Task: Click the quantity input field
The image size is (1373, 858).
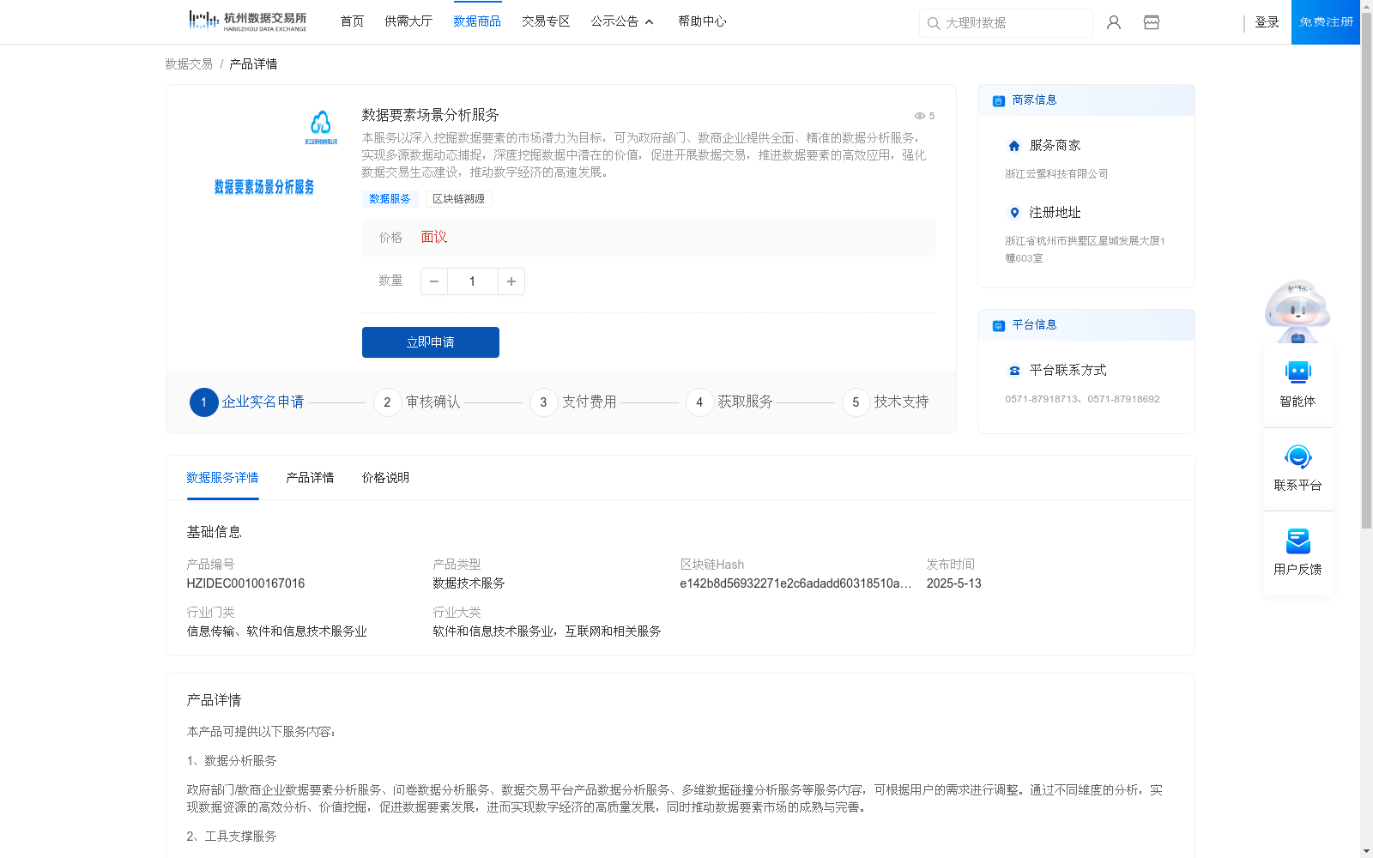Action: pos(473,281)
